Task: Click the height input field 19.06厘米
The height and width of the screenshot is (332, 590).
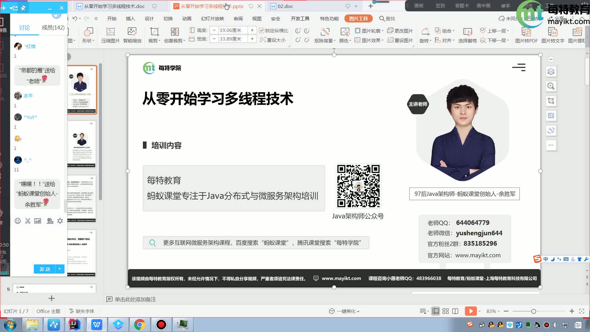Action: click(x=233, y=30)
